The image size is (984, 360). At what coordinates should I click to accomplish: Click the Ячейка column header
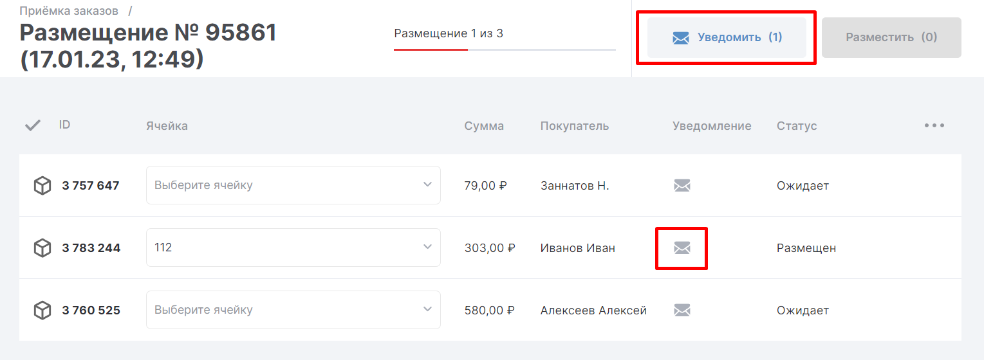(x=167, y=126)
